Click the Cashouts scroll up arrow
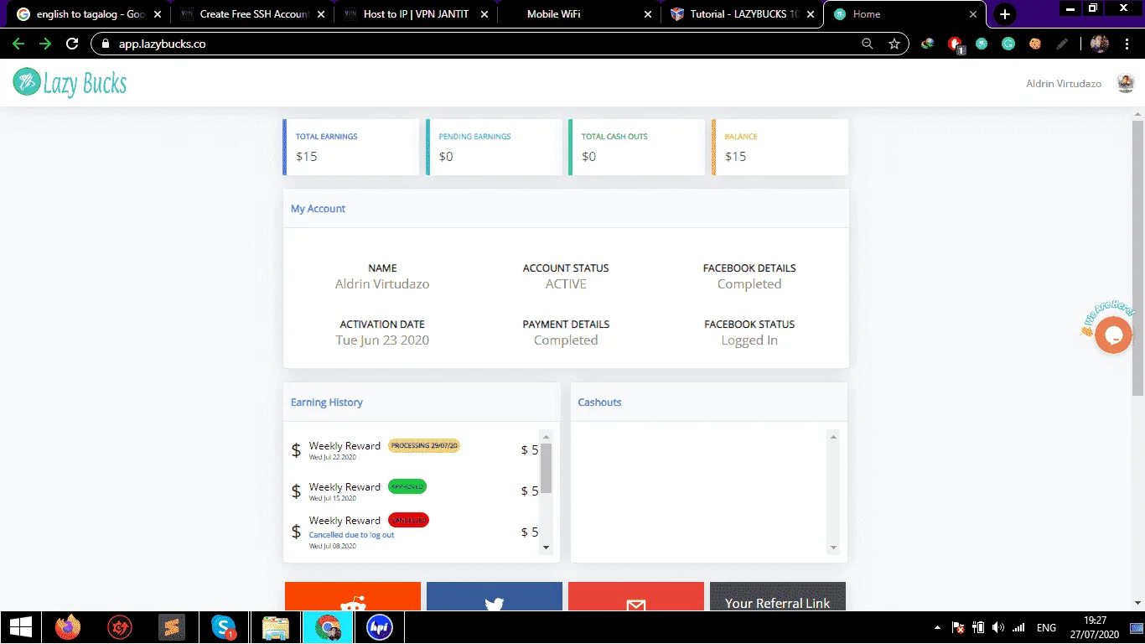 click(833, 436)
